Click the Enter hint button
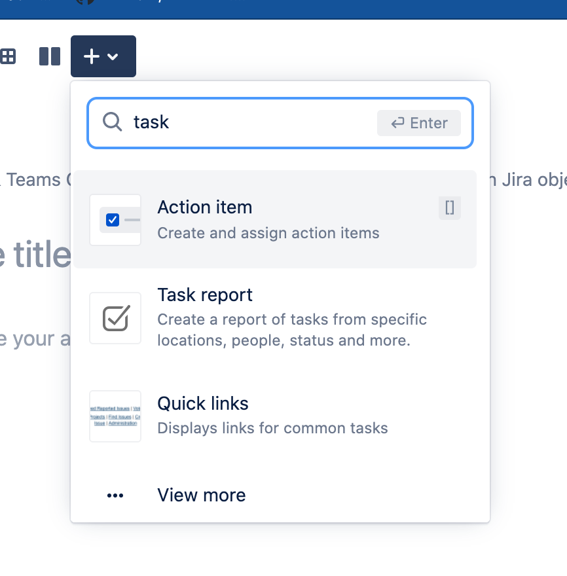Image resolution: width=567 pixels, height=576 pixels. 419,123
